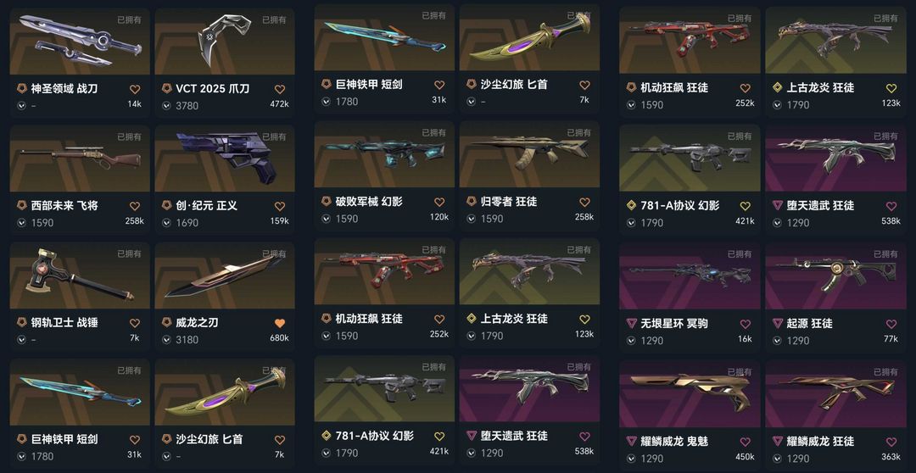Click the currency icon next to 1690 price

click(x=166, y=222)
